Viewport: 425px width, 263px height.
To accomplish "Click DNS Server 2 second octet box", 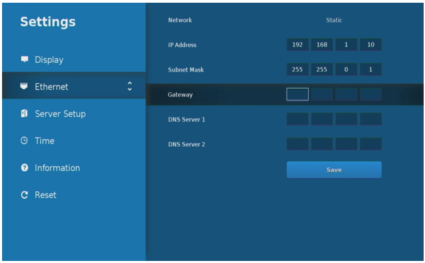I will tap(322, 144).
